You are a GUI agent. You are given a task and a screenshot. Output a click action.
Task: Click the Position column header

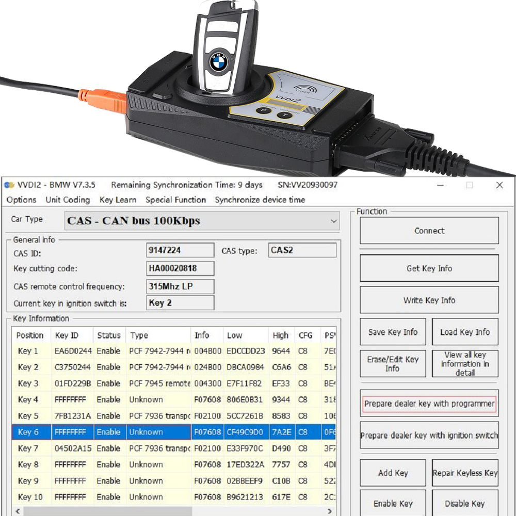[31, 335]
